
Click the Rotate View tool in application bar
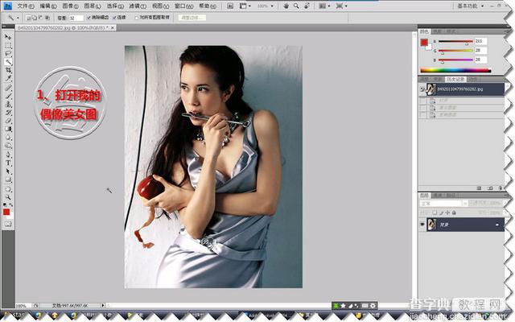coord(307,6)
